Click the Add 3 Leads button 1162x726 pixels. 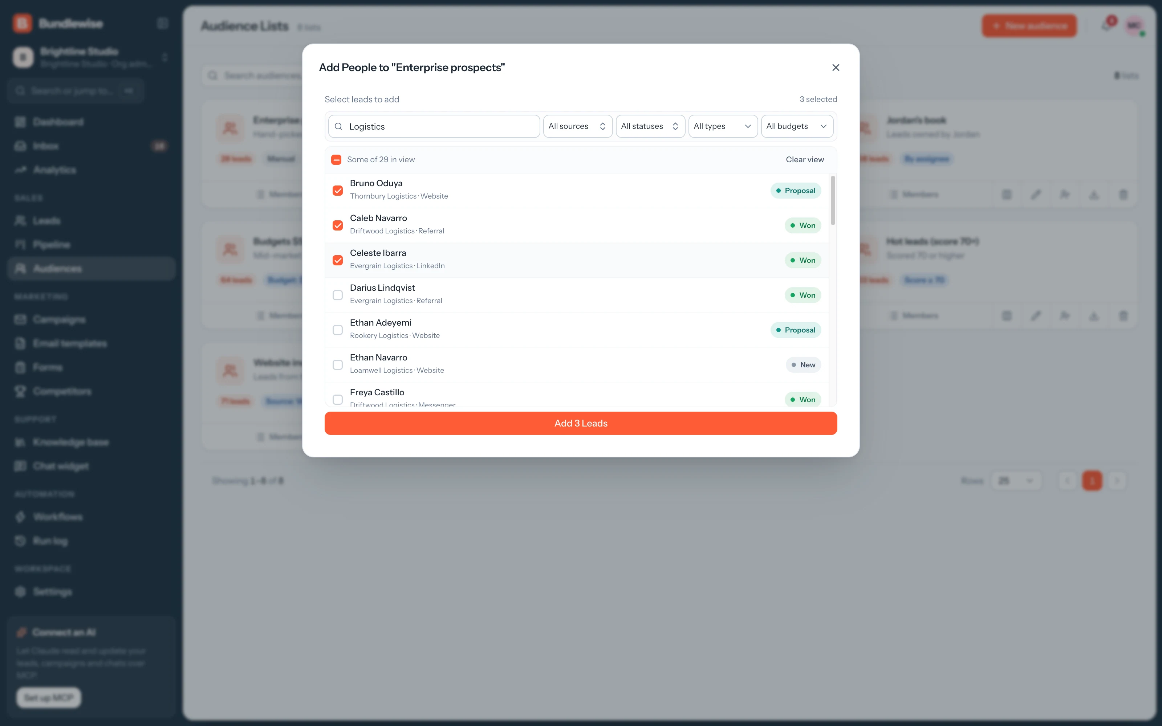[581, 423]
